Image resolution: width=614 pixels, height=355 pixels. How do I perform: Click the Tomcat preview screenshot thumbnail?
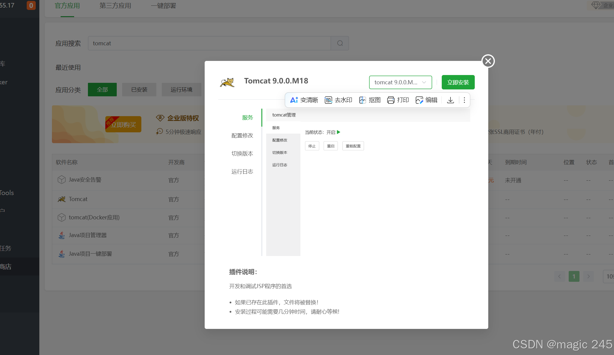click(x=368, y=182)
